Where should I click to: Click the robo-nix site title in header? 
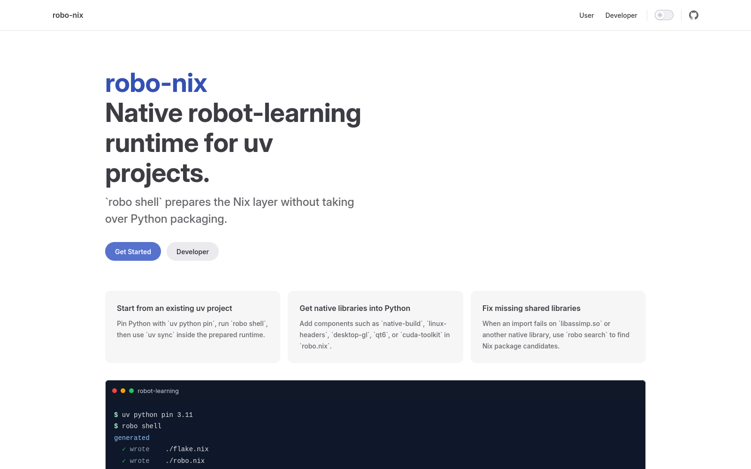click(68, 15)
